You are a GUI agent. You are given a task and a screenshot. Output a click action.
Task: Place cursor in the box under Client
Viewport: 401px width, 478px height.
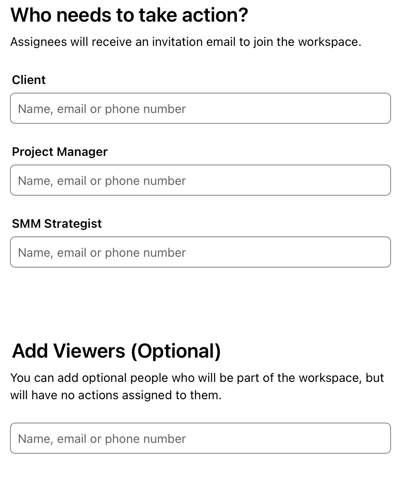[x=200, y=108]
